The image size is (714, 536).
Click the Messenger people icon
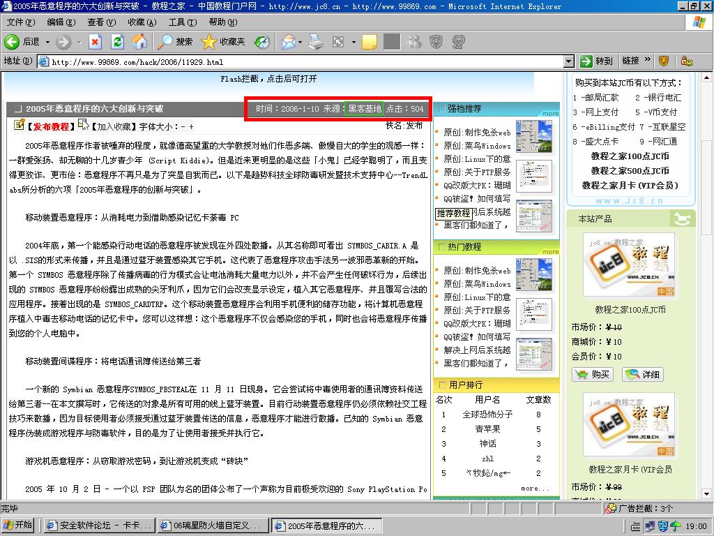pos(414,42)
